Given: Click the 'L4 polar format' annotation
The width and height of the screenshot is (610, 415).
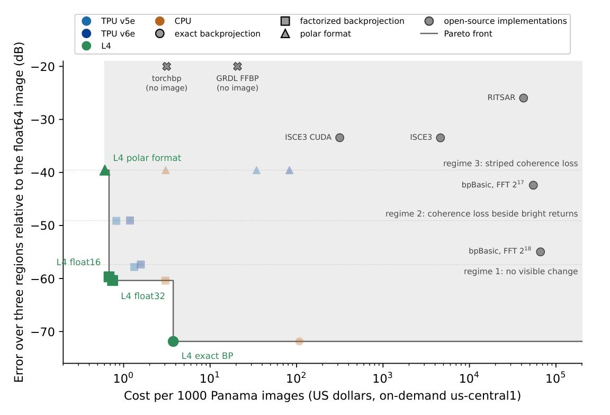Looking at the screenshot, I should click(x=147, y=158).
